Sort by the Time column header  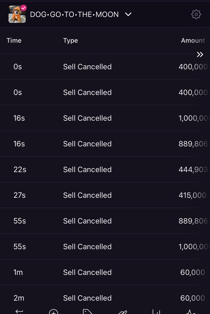pyautogui.click(x=14, y=40)
